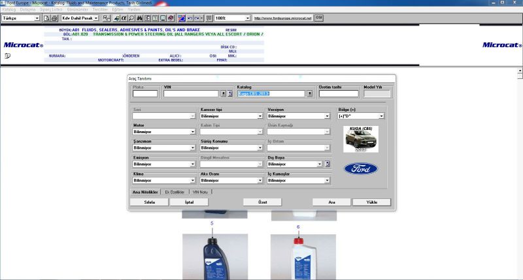This screenshot has width=523, height=280.
Task: Click the toolbar icon left of monitor icon
Action: coord(155,18)
